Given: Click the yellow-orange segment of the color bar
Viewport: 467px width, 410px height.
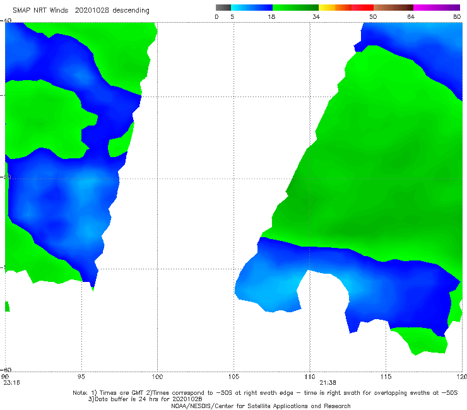Looking at the screenshot, I should click(x=334, y=8).
